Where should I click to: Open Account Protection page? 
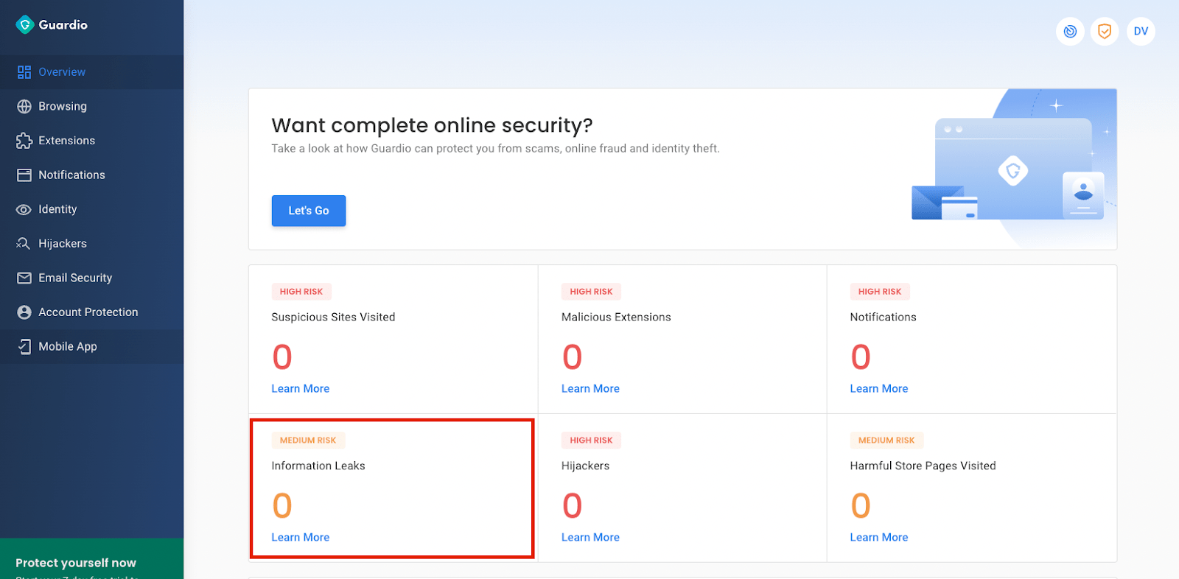click(91, 312)
